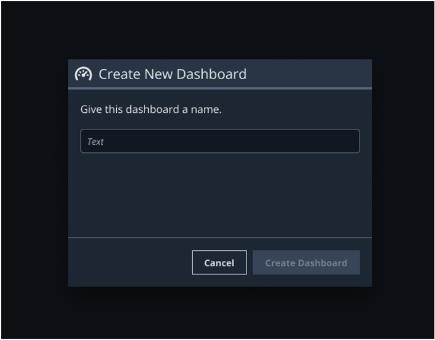
Task: Focus the dashboard name input field
Action: click(219, 141)
